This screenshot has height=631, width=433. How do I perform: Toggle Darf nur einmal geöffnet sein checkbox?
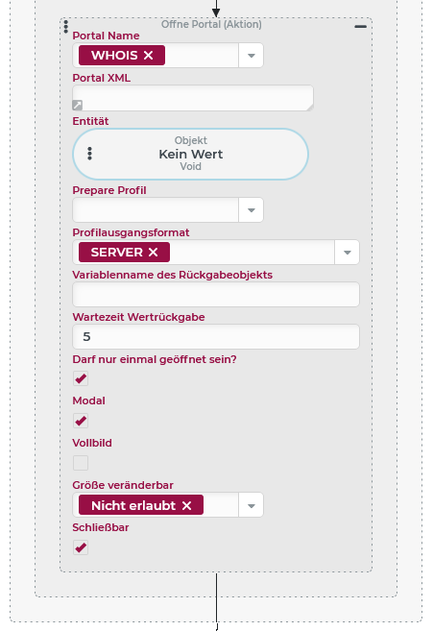[x=81, y=378]
